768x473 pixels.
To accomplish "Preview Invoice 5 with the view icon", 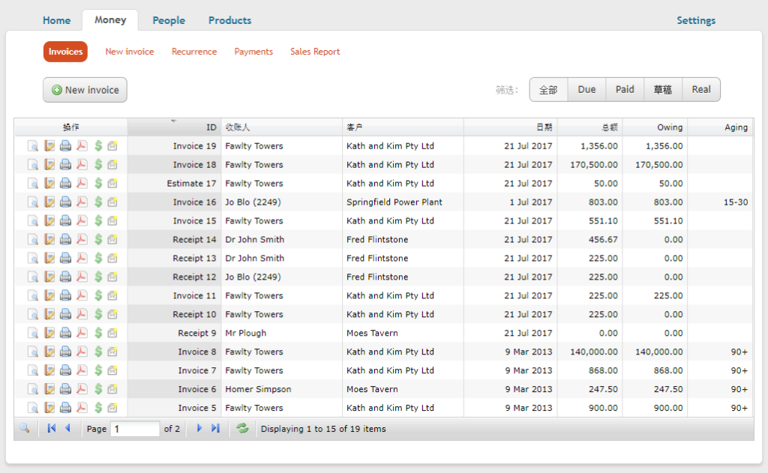I will (33, 407).
